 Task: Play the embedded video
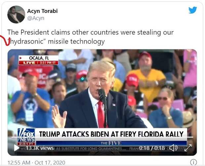click(x=17, y=148)
